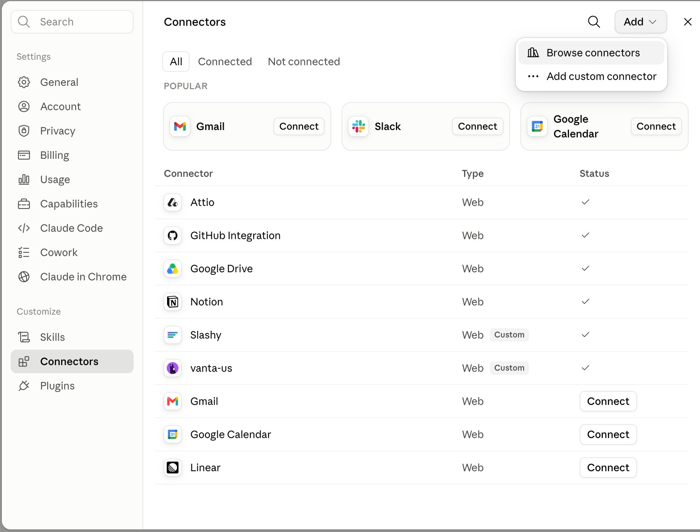
Task: Click the vanta-us purple logo icon
Action: pos(173,368)
